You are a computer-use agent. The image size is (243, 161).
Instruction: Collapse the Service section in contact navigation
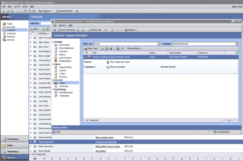53,80
